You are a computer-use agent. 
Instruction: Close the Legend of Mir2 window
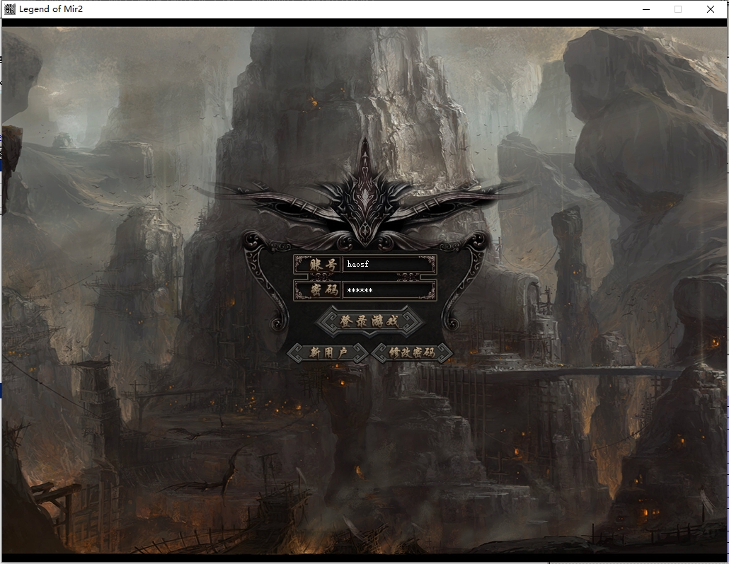pos(711,9)
